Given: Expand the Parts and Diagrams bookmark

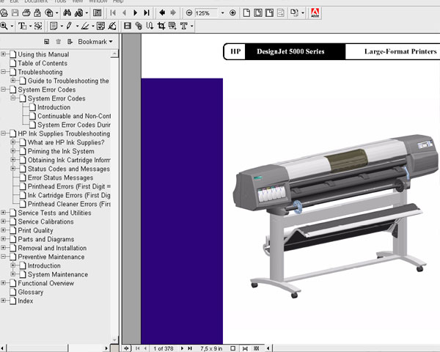Looking at the screenshot, I should click(4, 239).
